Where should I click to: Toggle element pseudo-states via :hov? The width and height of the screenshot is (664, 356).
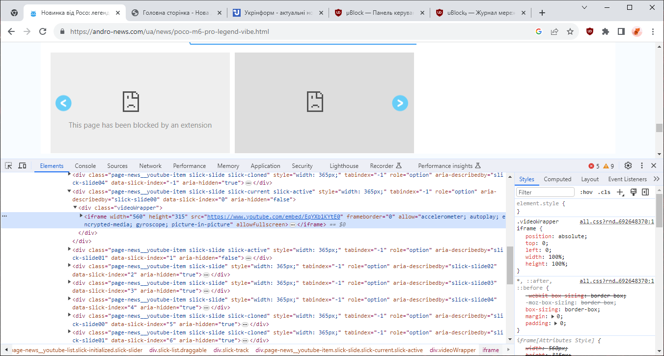coord(586,192)
